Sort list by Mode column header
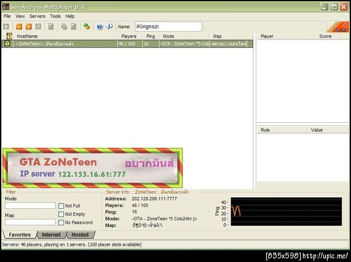 pos(184,36)
